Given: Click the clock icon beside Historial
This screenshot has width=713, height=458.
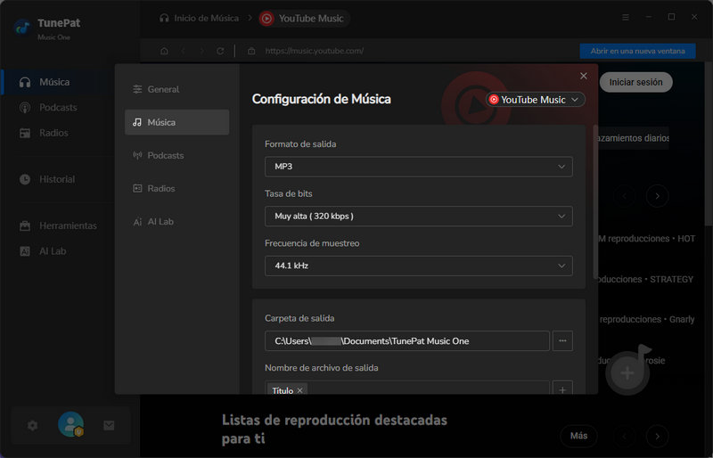Looking at the screenshot, I should (x=25, y=180).
